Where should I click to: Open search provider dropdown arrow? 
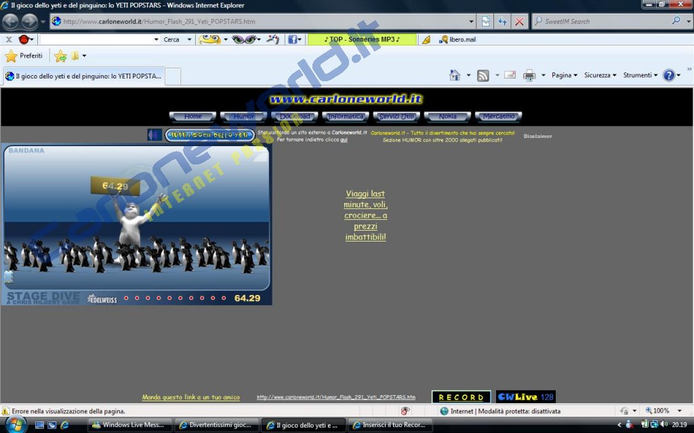tap(689, 21)
